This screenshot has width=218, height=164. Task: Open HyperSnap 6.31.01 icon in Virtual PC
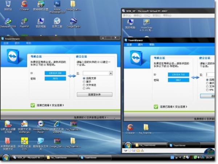point(146,22)
